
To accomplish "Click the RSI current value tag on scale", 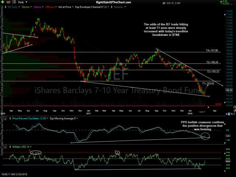I will [x=228, y=161].
